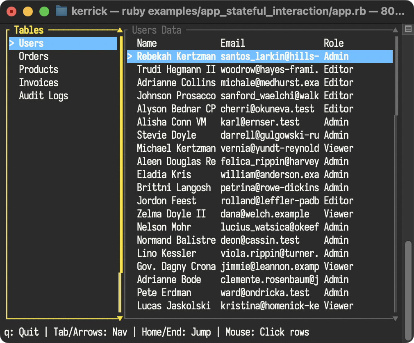Click email dana@welch.example
414x343 pixels.
(265, 214)
